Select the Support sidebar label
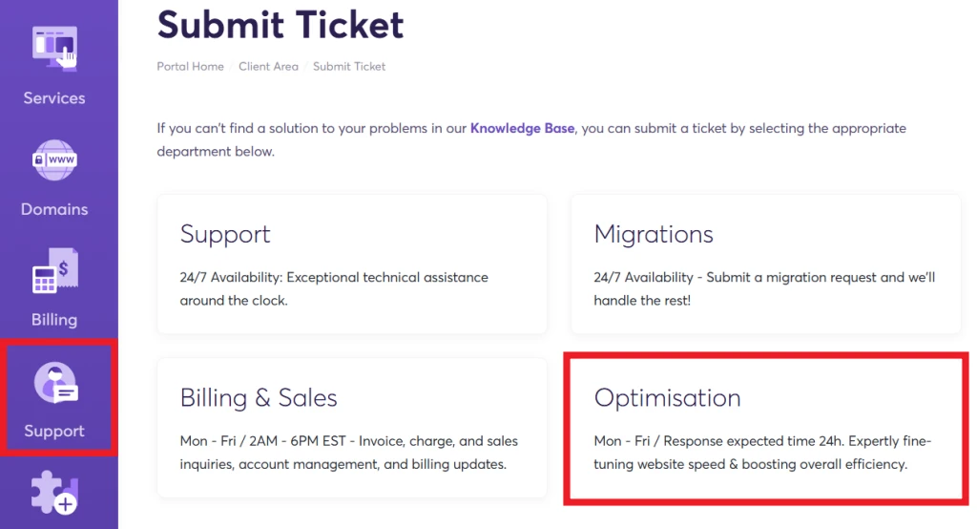Screen dimensions: 977x529 pos(54,431)
